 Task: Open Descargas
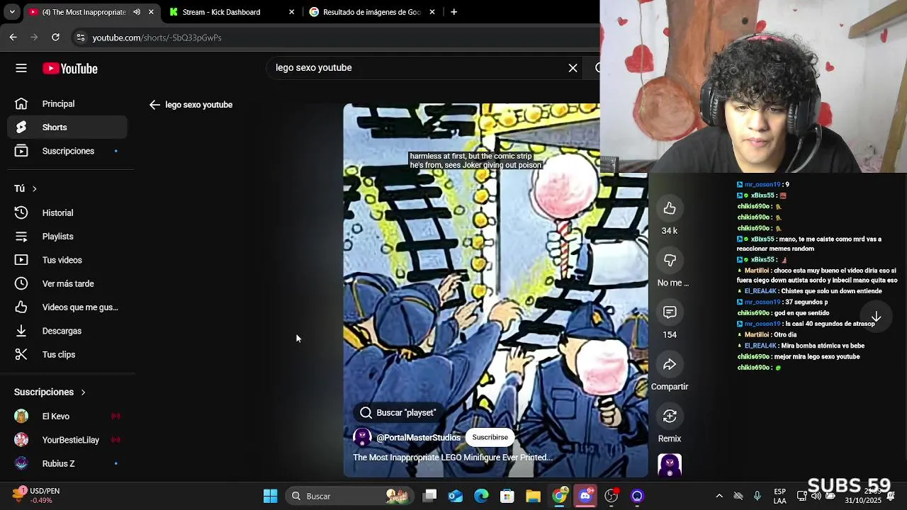tap(67, 331)
